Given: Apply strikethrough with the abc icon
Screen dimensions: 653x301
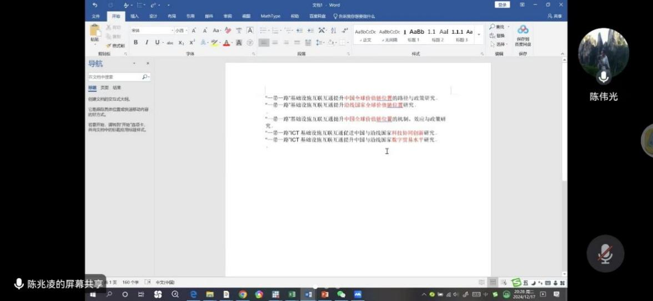Looking at the screenshot, I should point(170,43).
